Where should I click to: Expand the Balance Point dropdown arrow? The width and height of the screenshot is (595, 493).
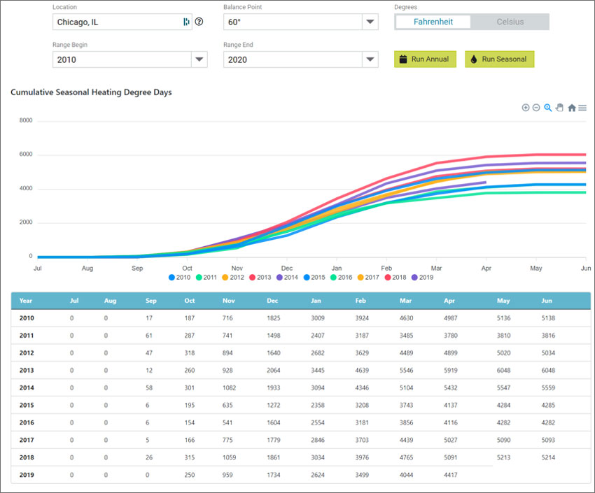(x=370, y=22)
